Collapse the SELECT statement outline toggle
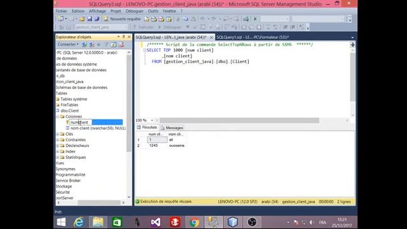The height and width of the screenshot is (229, 407). click(145, 50)
